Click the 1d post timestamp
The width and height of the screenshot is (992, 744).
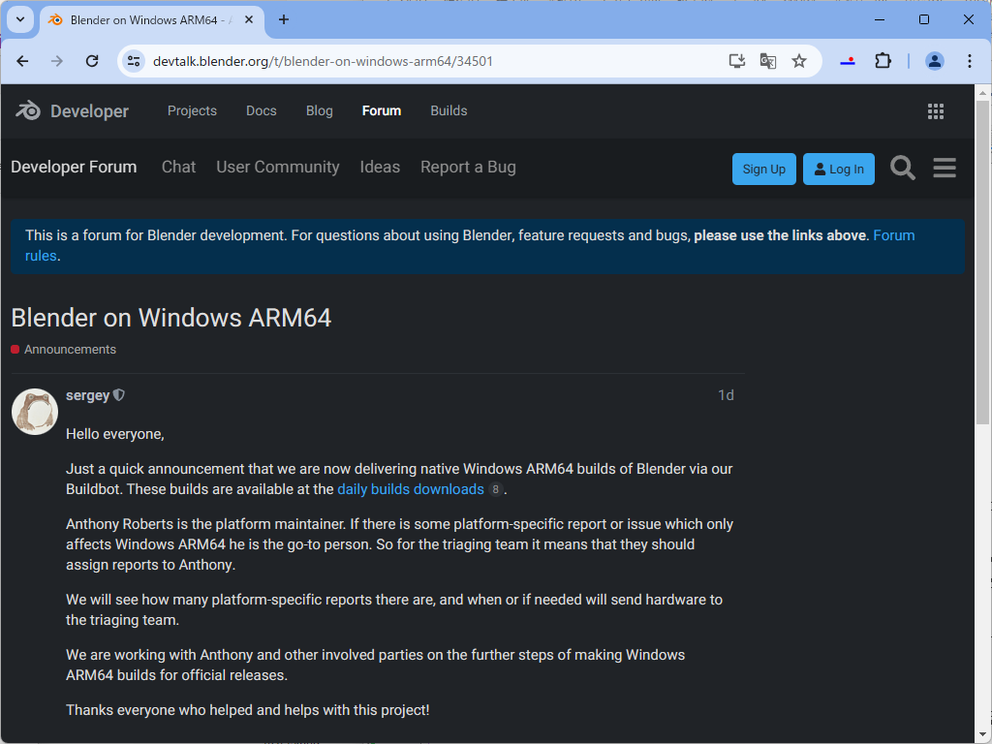726,395
